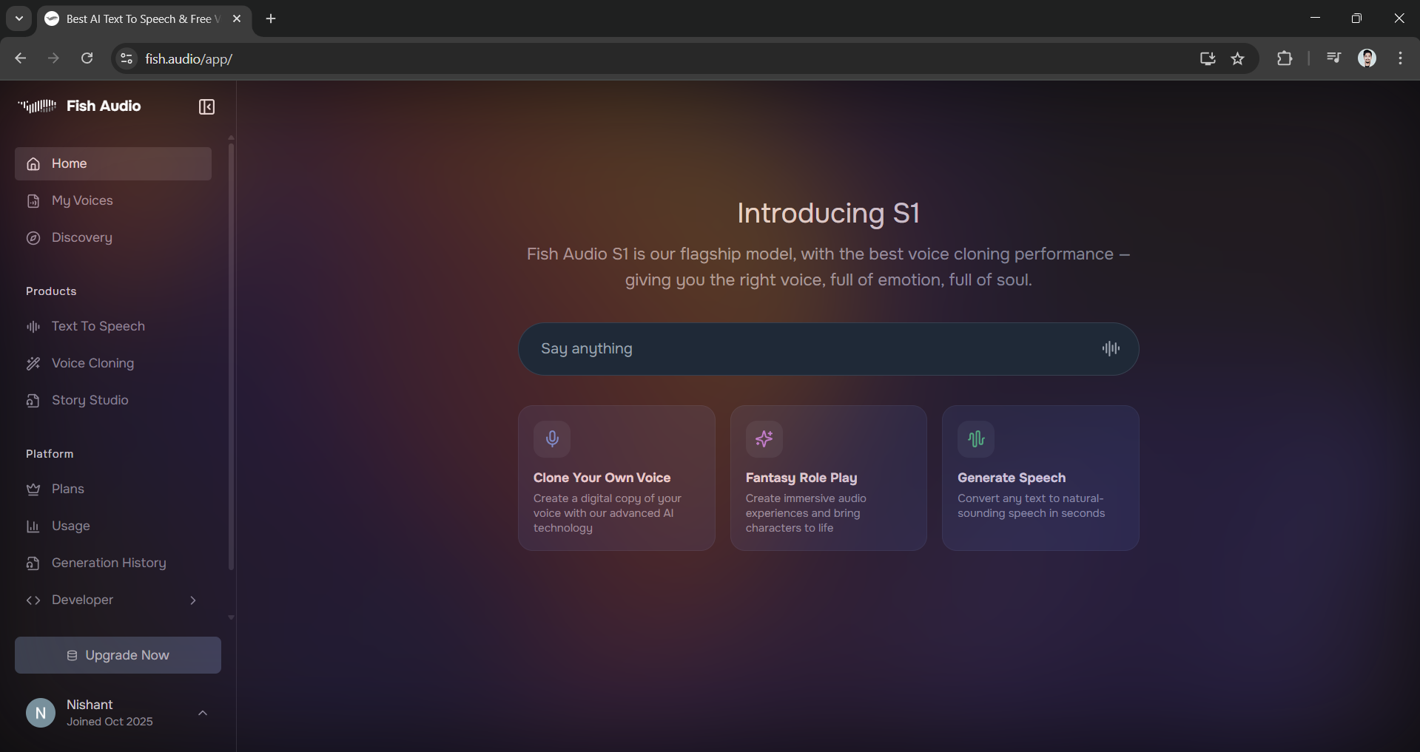Open the Text To Speech product
Image resolution: width=1420 pixels, height=752 pixels.
[98, 325]
